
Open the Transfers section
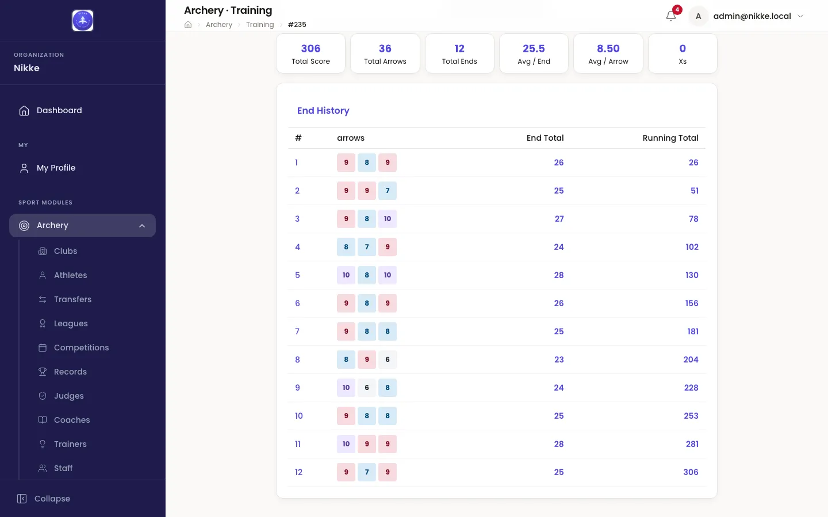coord(92,299)
